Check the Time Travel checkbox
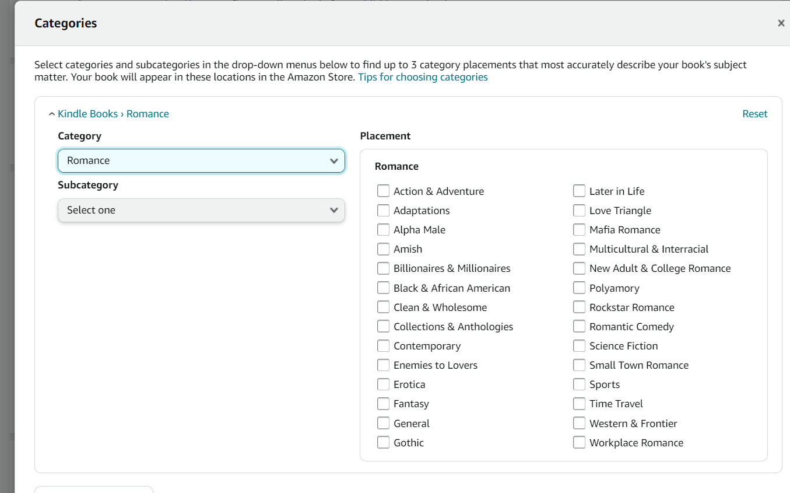Image resolution: width=790 pixels, height=493 pixels. (x=579, y=404)
